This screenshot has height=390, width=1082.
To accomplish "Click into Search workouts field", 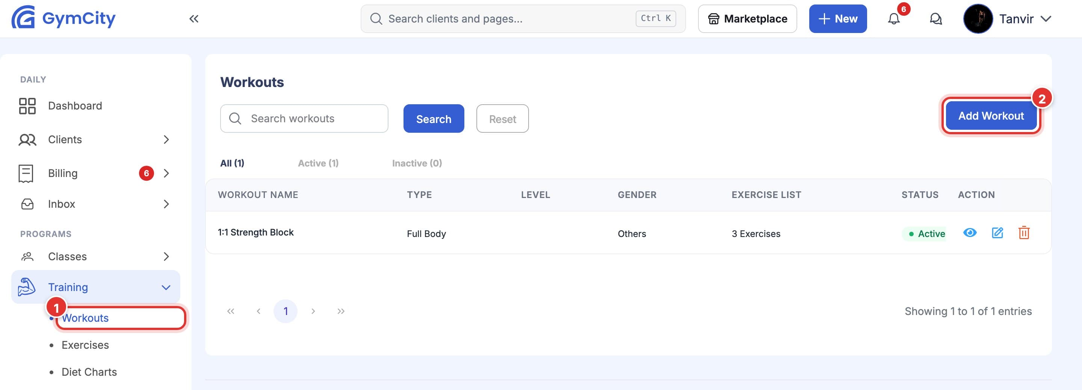I will point(304,118).
